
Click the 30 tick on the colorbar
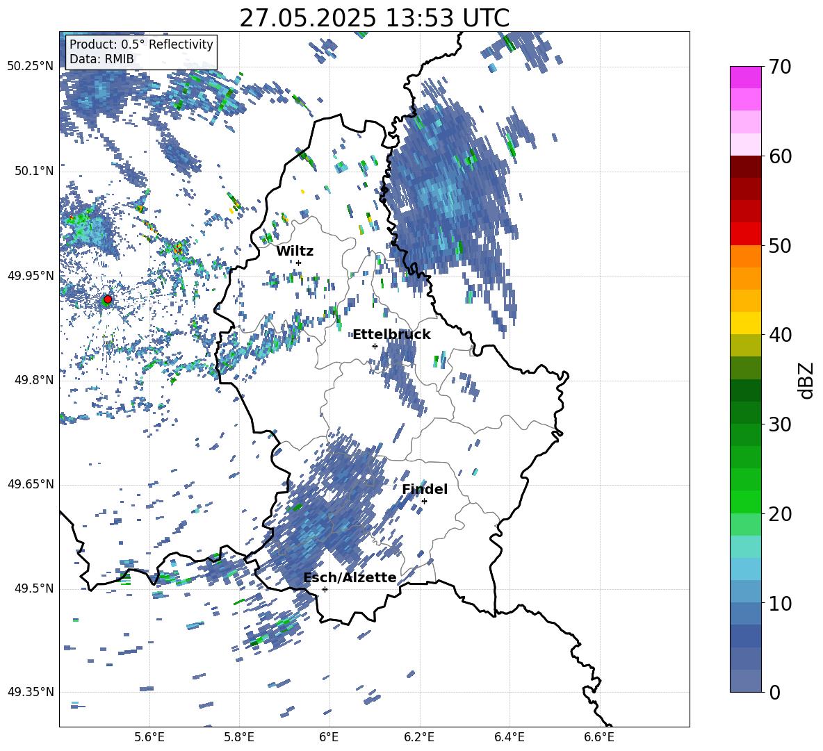coord(780,424)
